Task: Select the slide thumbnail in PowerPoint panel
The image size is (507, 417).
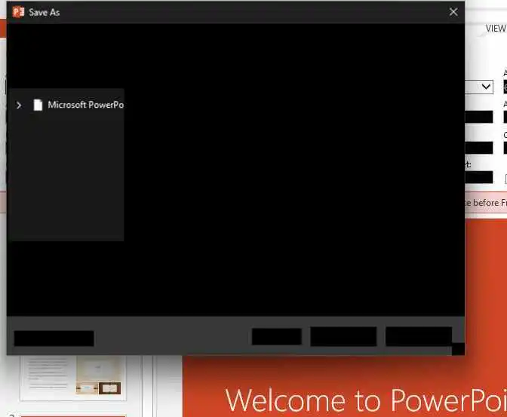Action: [x=73, y=378]
